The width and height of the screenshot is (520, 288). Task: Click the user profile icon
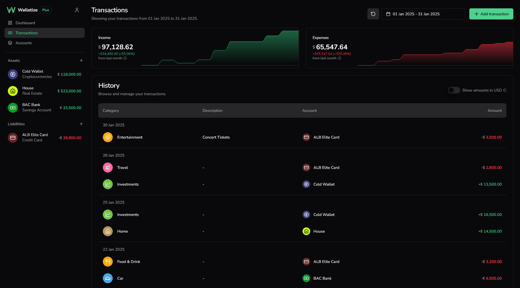point(77,10)
